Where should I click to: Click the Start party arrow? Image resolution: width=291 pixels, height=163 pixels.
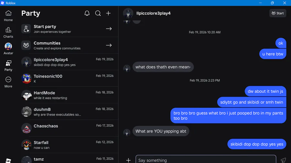pyautogui.click(x=109, y=29)
